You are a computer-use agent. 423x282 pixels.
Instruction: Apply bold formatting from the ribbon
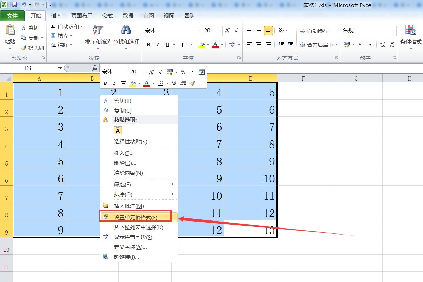(148, 45)
